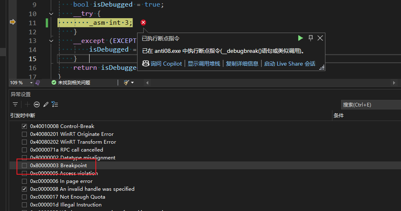This screenshot has width=401, height=211.
Task: Uncheck the 0x40010008 Control-Break checkbox
Action: (24, 126)
